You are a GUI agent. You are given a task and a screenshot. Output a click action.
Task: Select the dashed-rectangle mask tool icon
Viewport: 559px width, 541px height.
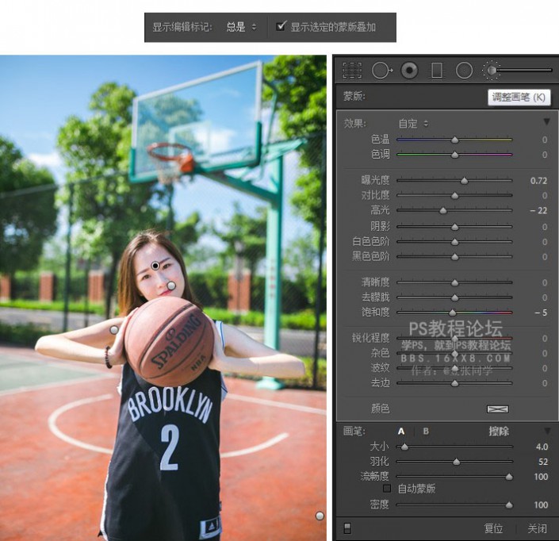coord(352,70)
